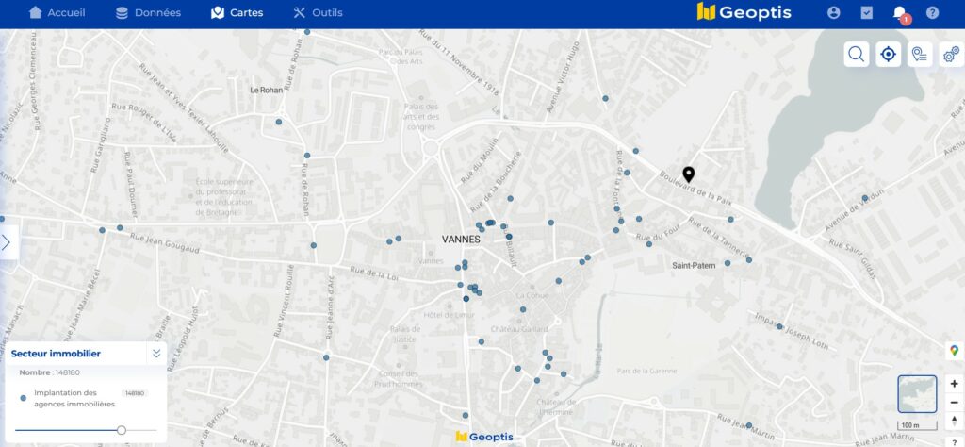Click the Saint-Patern district label
The height and width of the screenshot is (447, 965).
tap(694, 265)
